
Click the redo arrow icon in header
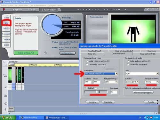pos(153,10)
